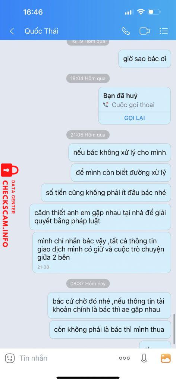Viewport: 176px width, 382px height.
Task: Click the chat scrollbar indicator
Action: (174, 328)
